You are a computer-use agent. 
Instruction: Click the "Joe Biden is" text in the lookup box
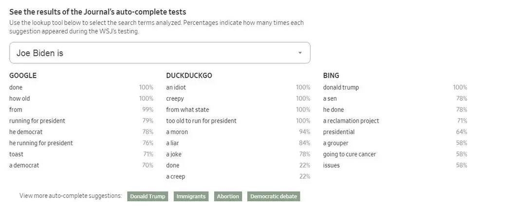click(40, 53)
